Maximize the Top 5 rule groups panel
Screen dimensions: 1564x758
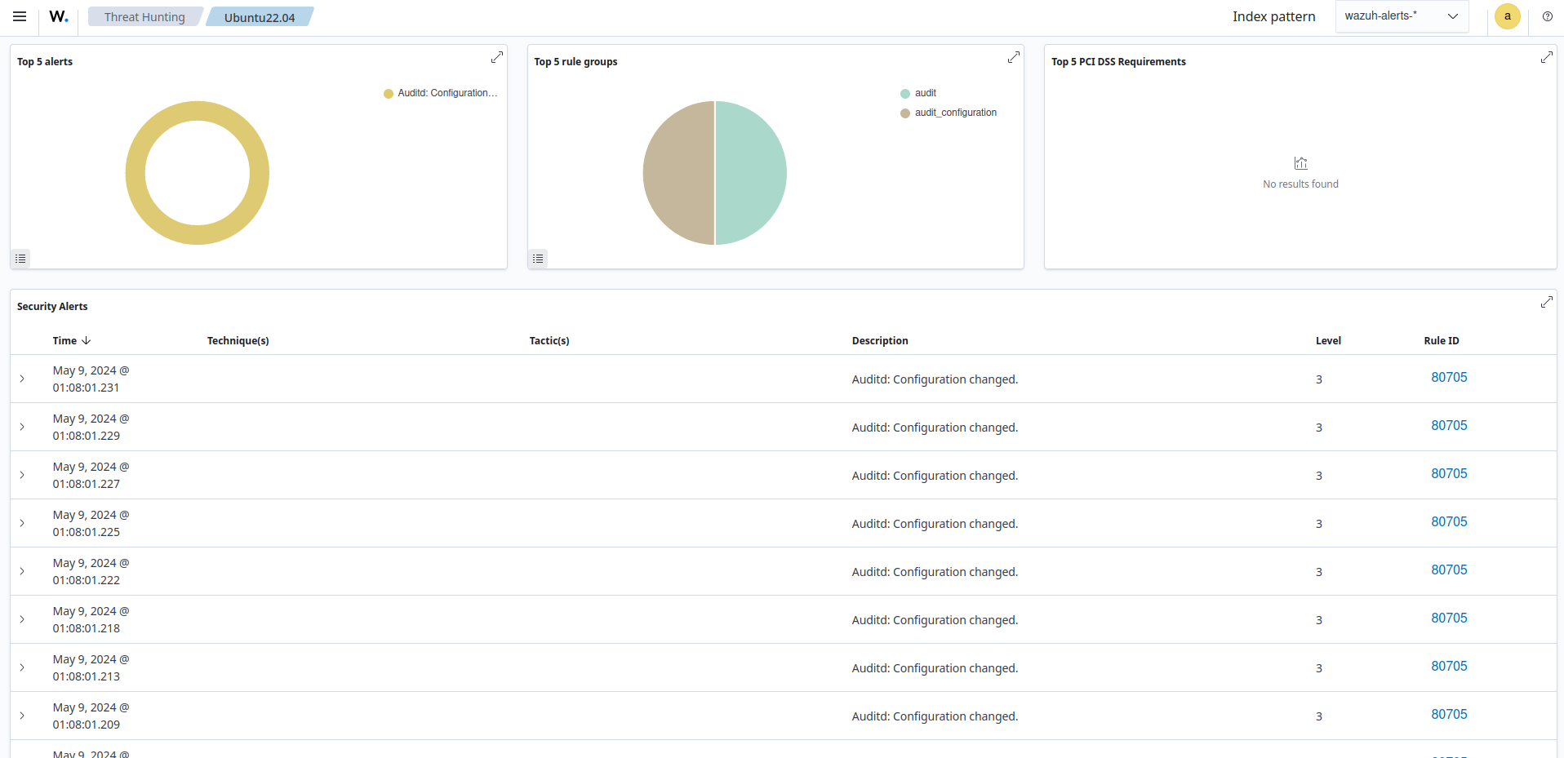coord(1013,57)
